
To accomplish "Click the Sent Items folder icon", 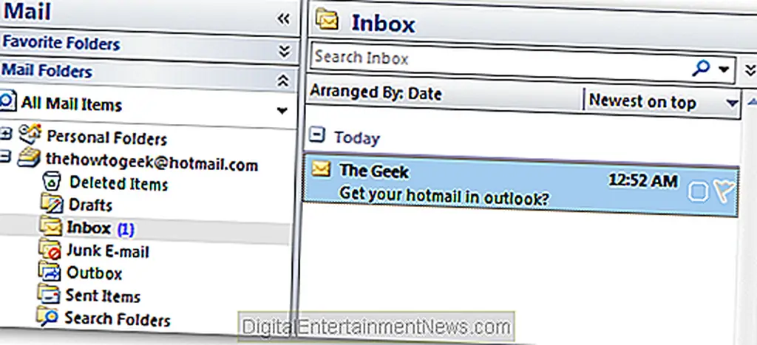I will [49, 296].
